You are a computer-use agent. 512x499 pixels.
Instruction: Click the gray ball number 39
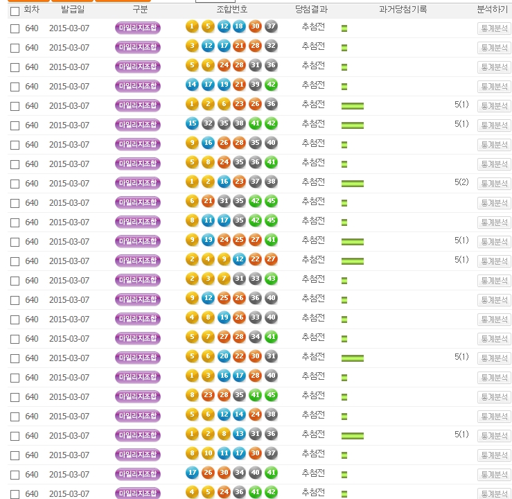255,85
